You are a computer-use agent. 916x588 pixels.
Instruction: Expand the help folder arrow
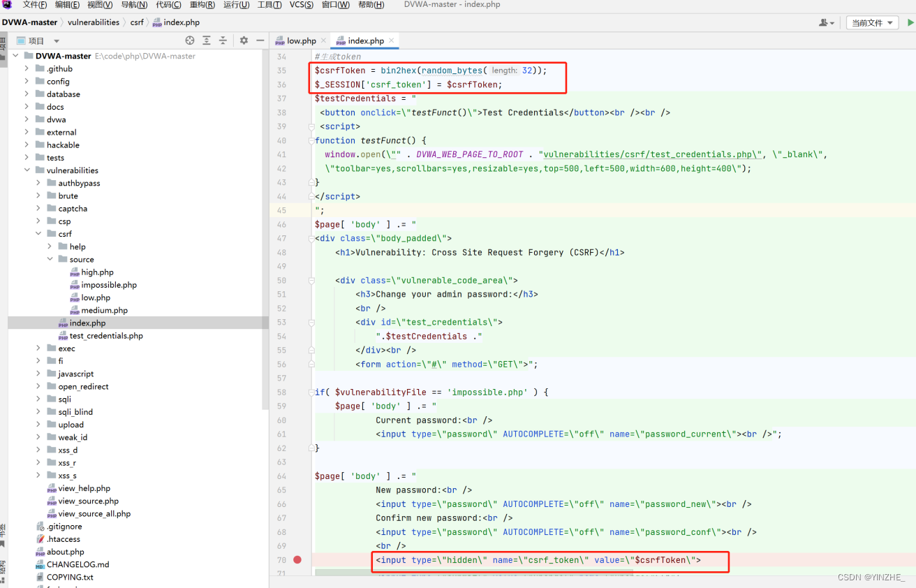50,247
